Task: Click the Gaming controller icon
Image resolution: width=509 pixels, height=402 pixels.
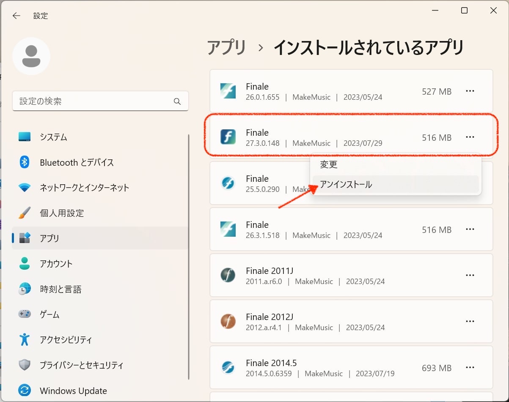Action: [x=25, y=314]
